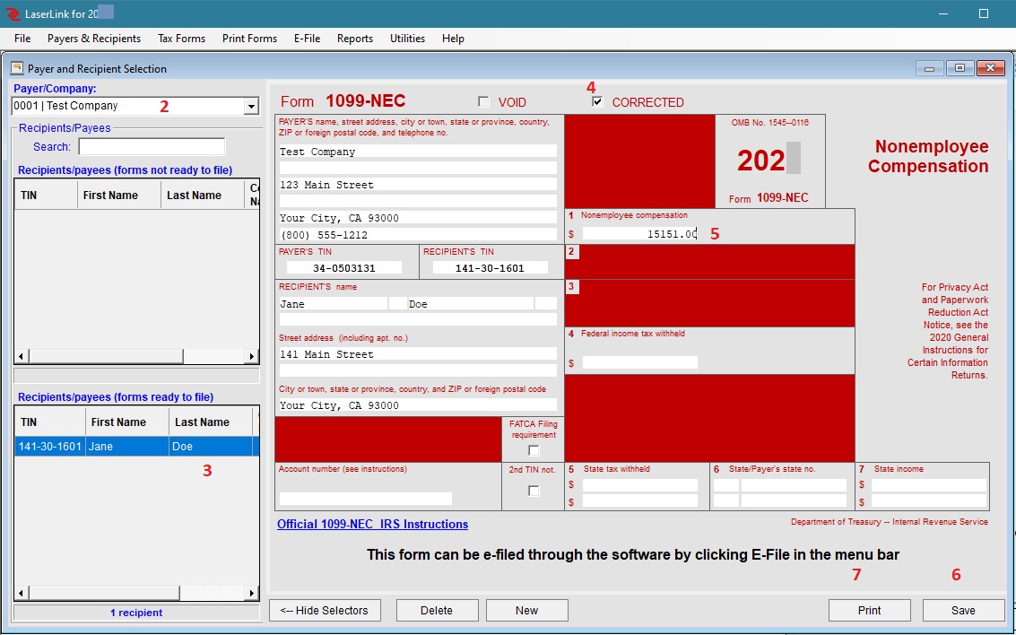Open the E-File menu

pos(308,39)
